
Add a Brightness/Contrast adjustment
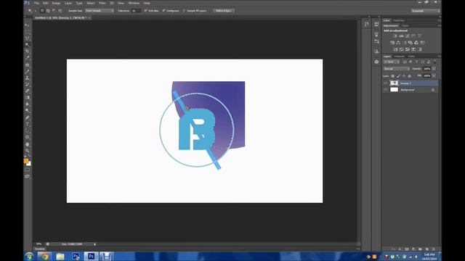click(395, 36)
